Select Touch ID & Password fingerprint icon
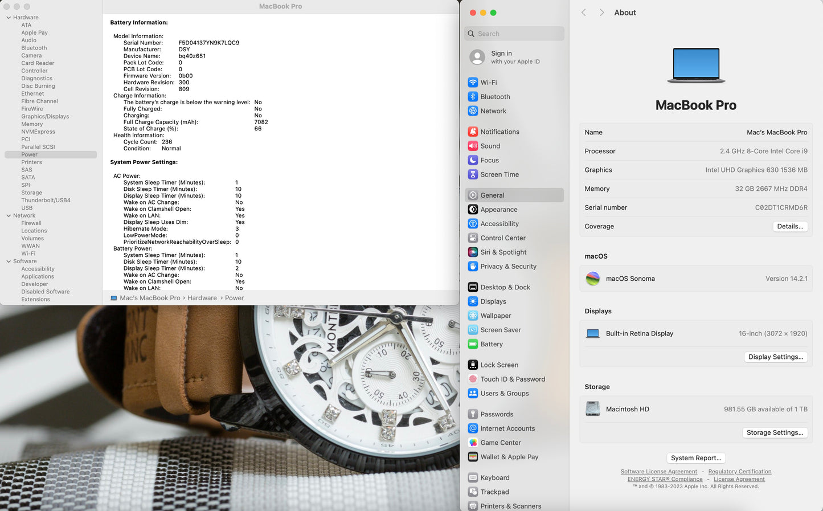The width and height of the screenshot is (823, 511). [x=473, y=379]
